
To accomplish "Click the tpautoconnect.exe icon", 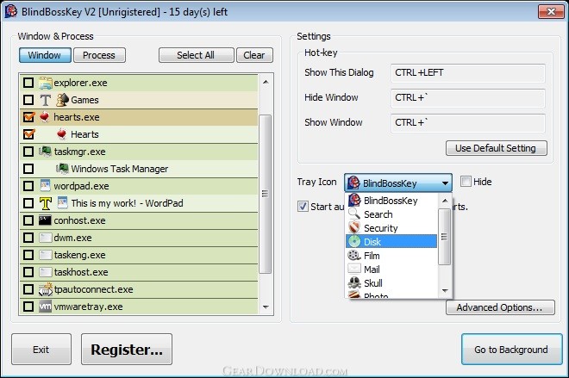I will point(46,289).
